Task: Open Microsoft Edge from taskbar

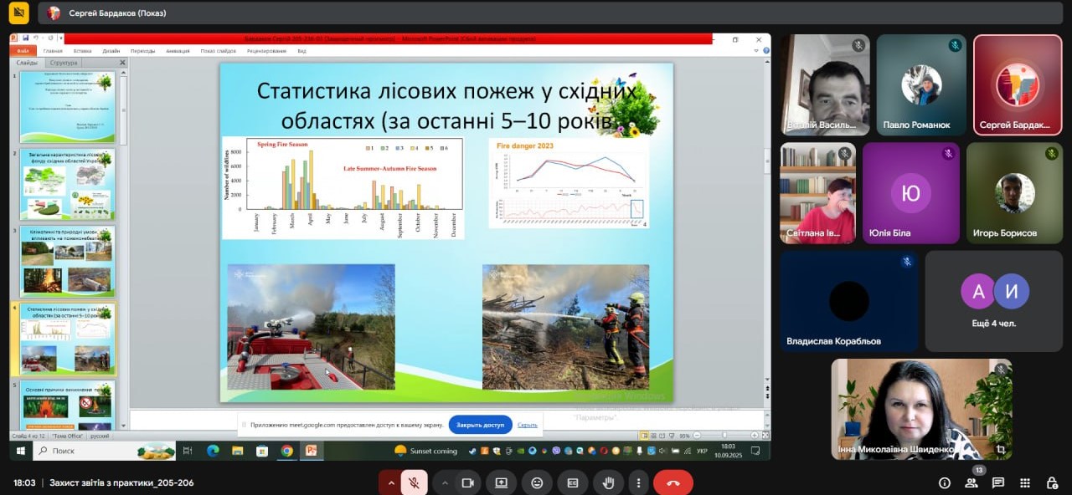Action: pos(213,451)
